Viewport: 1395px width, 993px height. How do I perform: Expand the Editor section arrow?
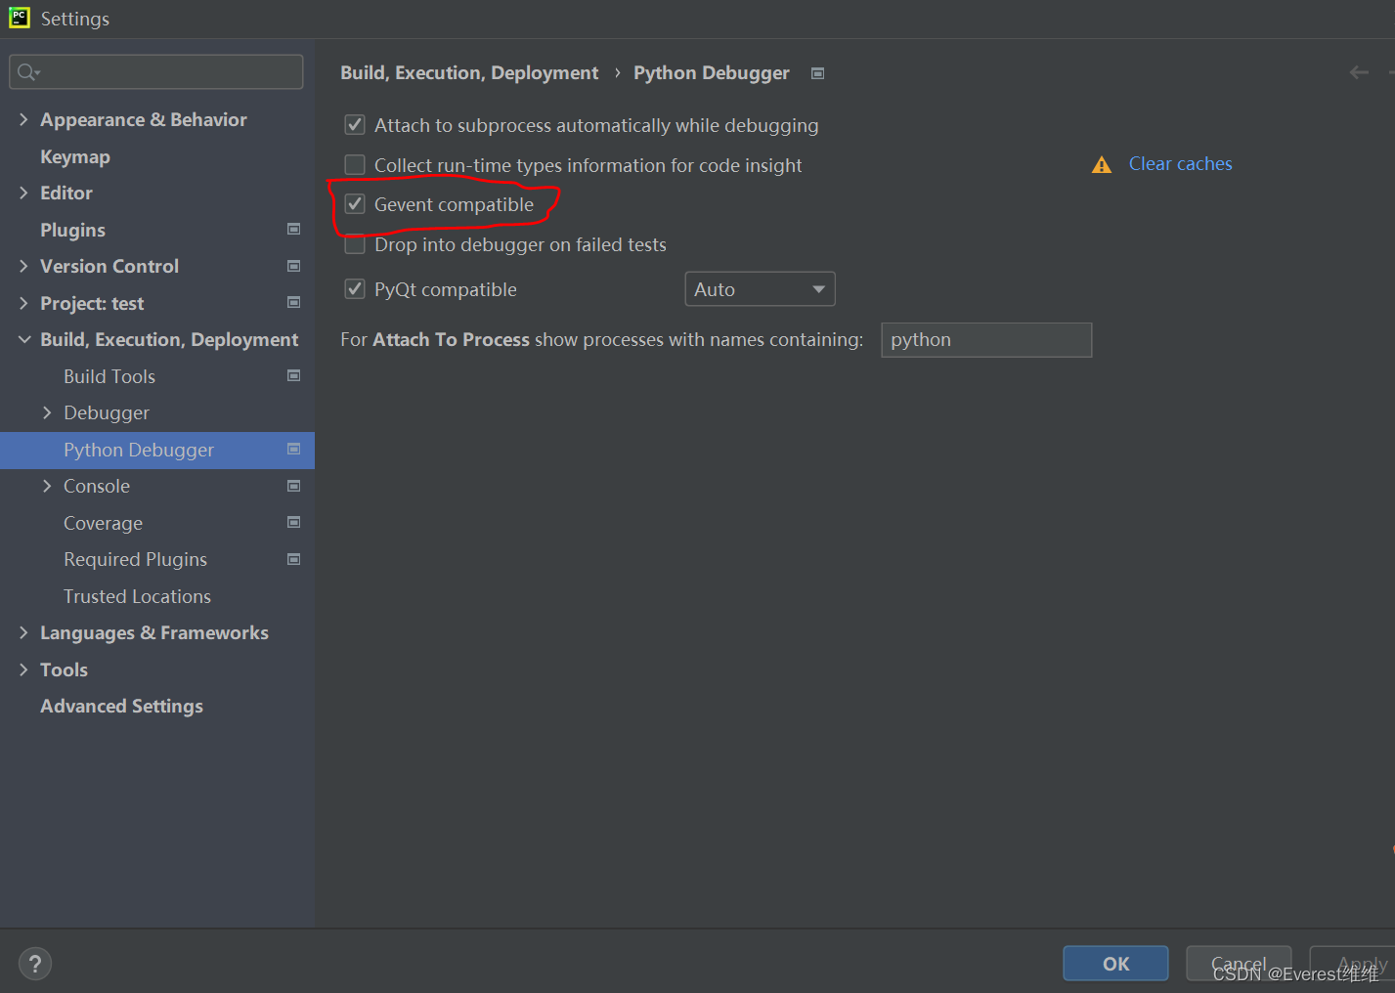pyautogui.click(x=23, y=193)
